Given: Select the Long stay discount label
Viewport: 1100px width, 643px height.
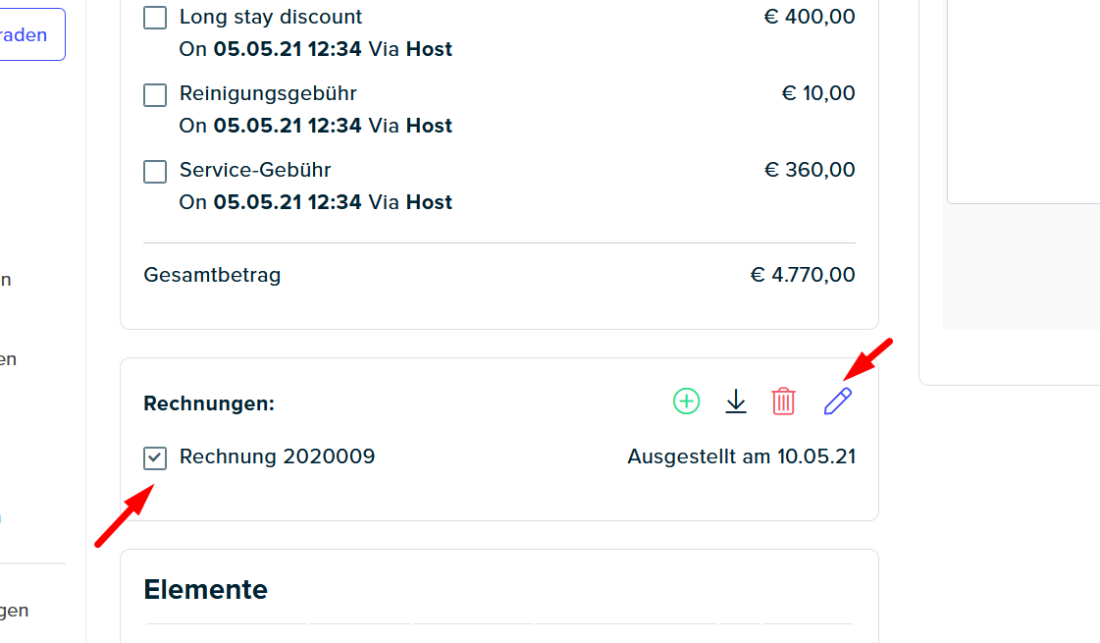Looking at the screenshot, I should 271,17.
